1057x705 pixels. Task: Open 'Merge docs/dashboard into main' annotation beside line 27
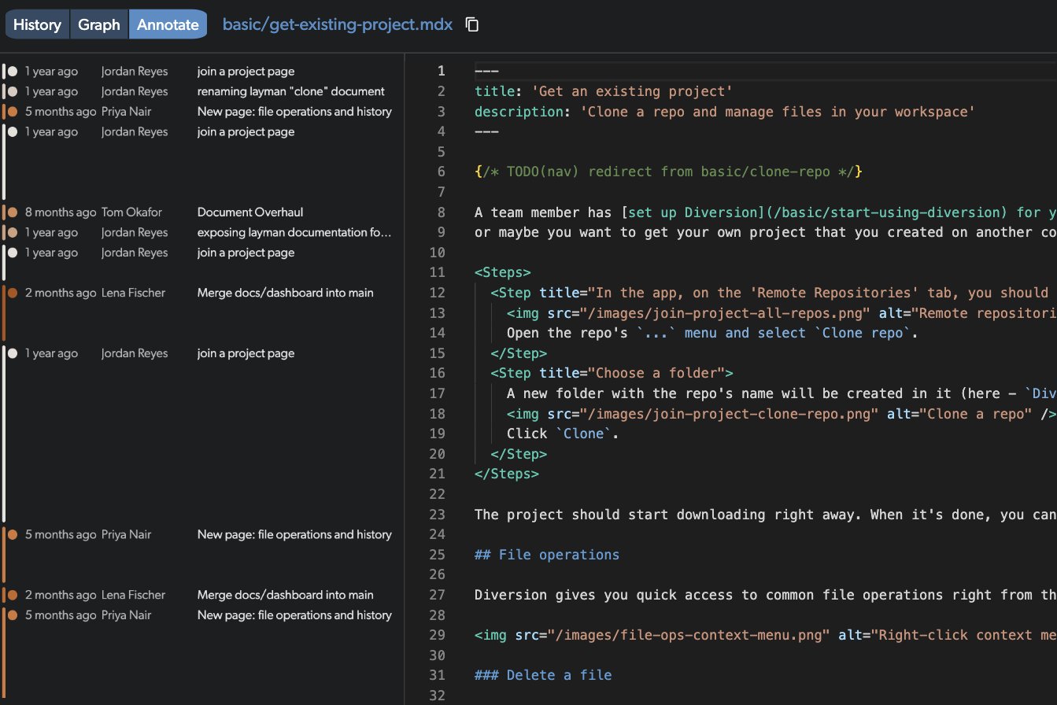click(286, 595)
